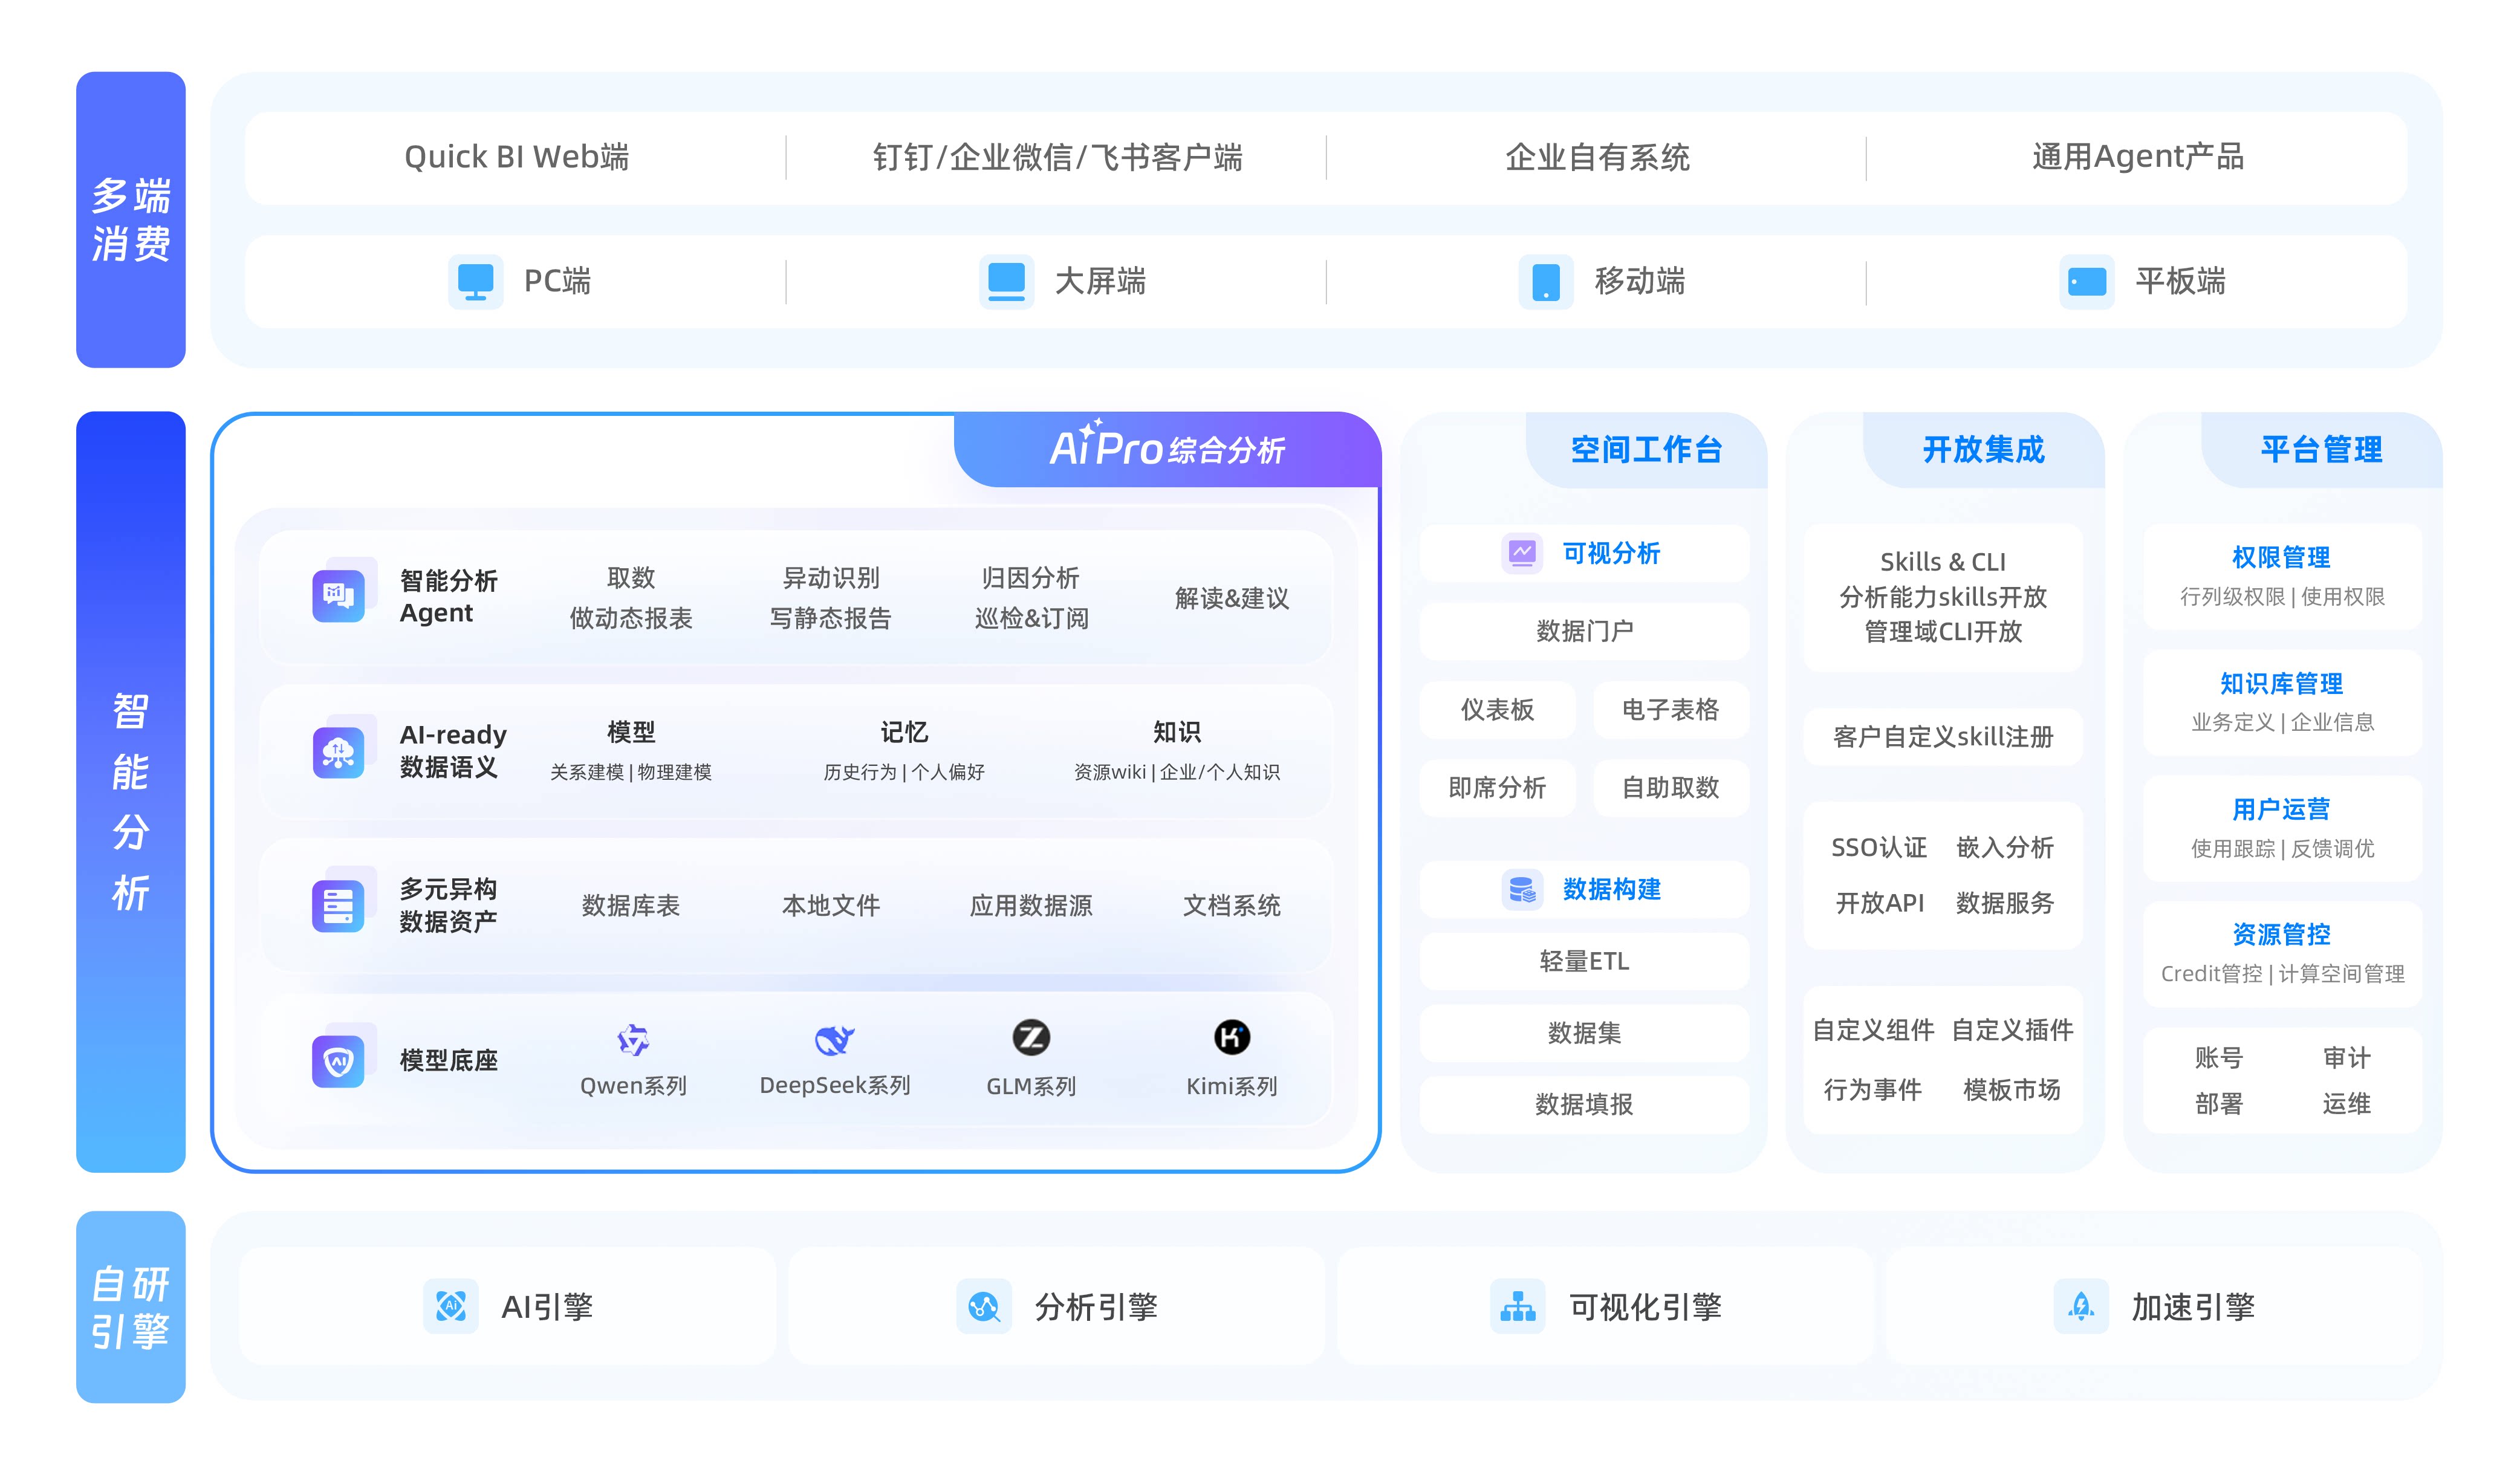Click the 归因分析 text

(x=1030, y=578)
